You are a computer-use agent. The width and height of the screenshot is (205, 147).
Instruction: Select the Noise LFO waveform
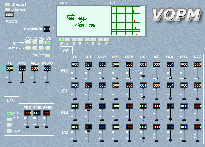pyautogui.click(x=9, y=131)
